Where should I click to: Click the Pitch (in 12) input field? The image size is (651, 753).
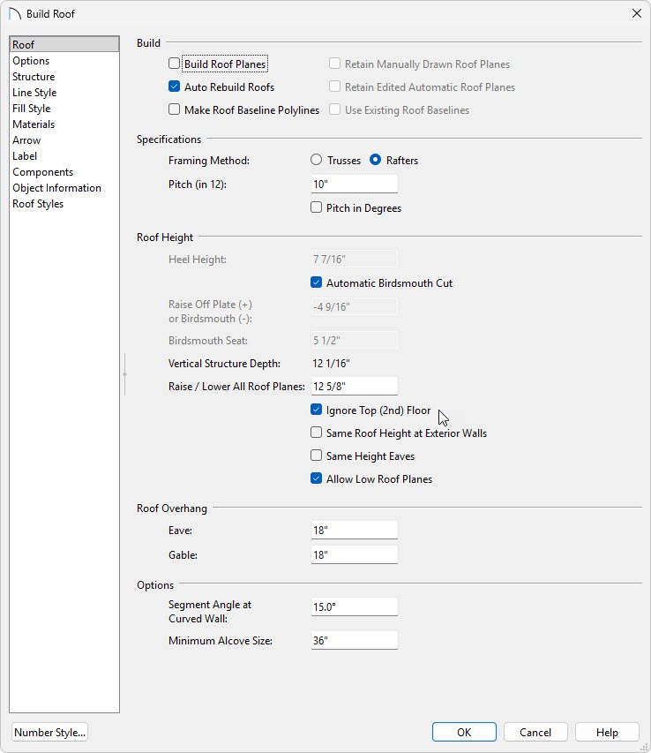click(354, 184)
